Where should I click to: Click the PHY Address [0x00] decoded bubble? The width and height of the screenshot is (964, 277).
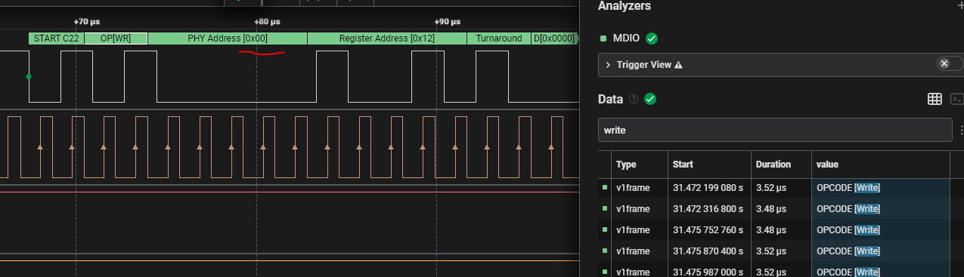click(x=228, y=38)
